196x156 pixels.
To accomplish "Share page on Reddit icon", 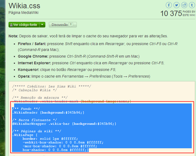I will pyautogui.click(x=184, y=5).
